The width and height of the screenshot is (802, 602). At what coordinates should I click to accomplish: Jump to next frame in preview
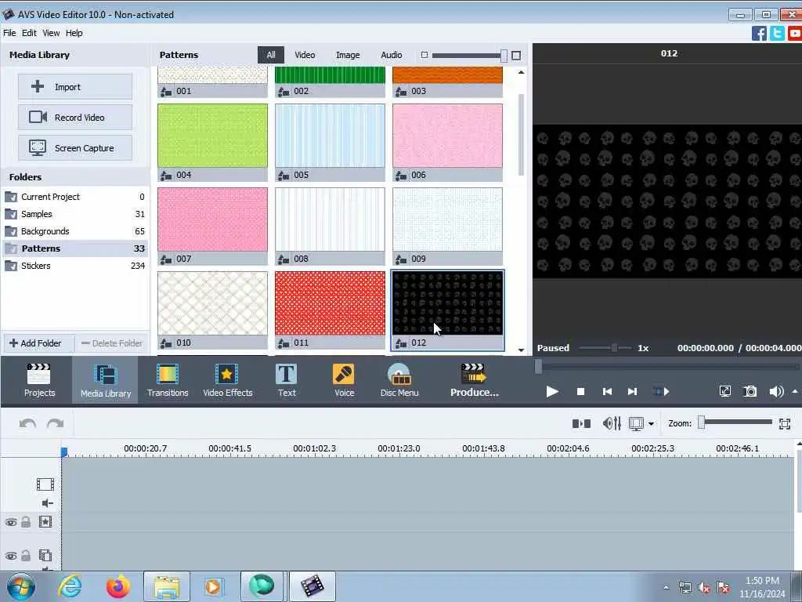click(x=632, y=392)
